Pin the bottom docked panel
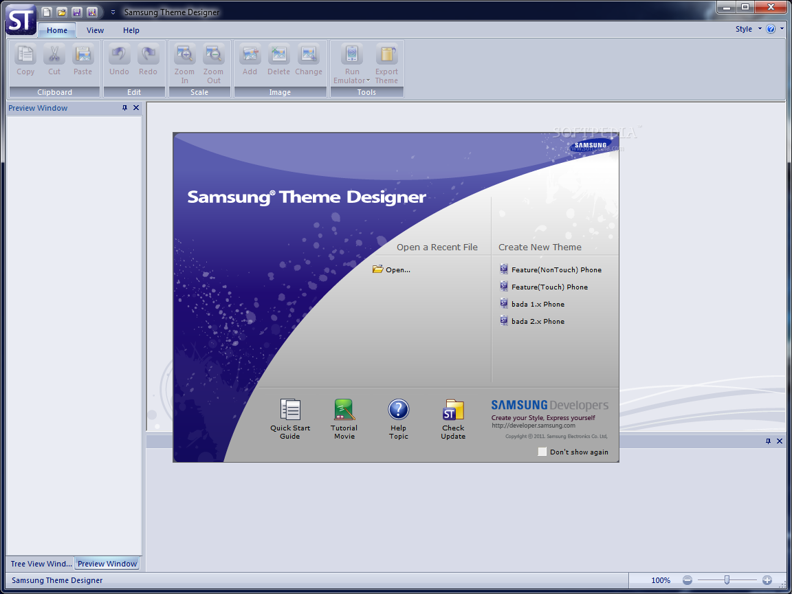 point(768,441)
